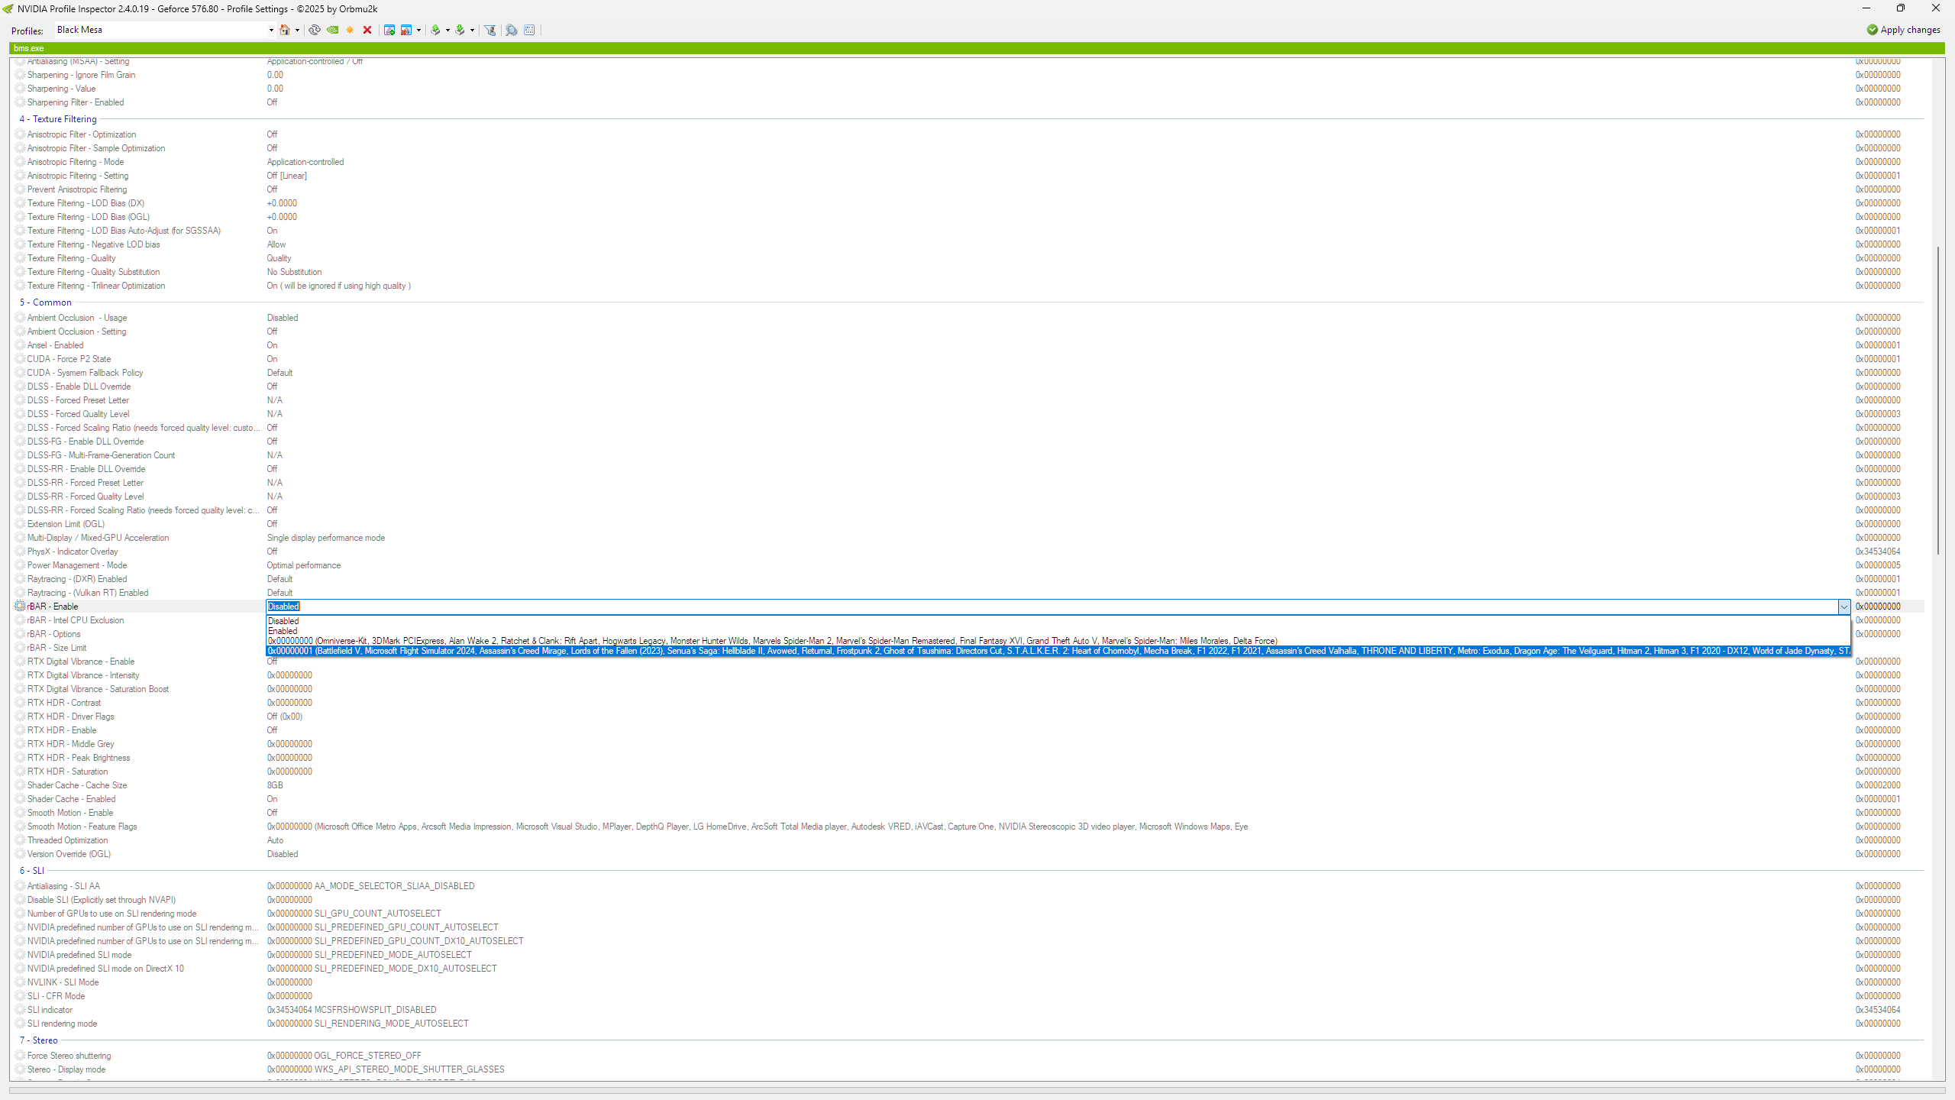1955x1100 pixels.
Task: Select the Raytracing - (DXR) Enabled row
Action: tap(968, 579)
